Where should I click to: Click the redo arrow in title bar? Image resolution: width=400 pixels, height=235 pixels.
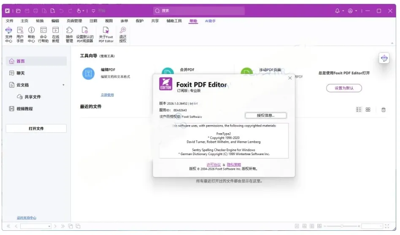tap(70, 11)
